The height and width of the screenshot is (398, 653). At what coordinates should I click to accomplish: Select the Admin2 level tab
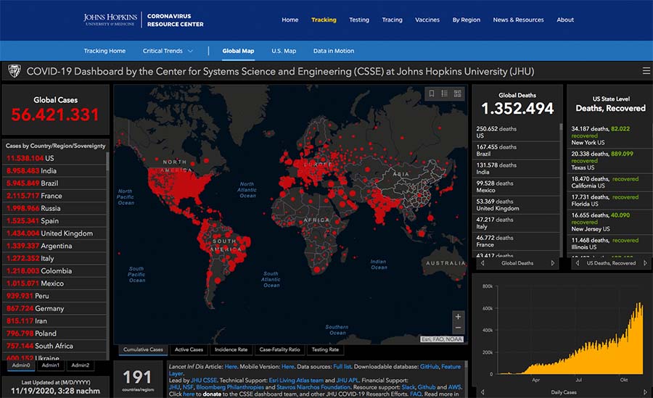81,365
